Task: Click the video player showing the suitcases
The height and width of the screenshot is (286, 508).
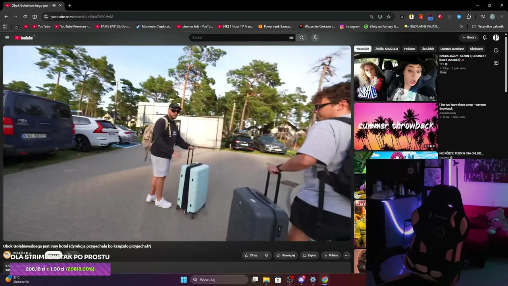Action: (x=177, y=143)
